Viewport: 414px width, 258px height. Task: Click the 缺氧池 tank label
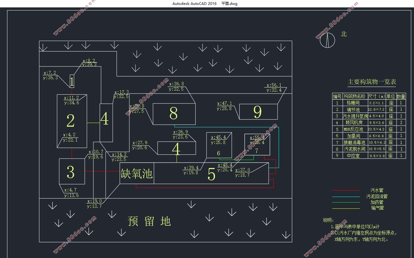tap(137, 174)
